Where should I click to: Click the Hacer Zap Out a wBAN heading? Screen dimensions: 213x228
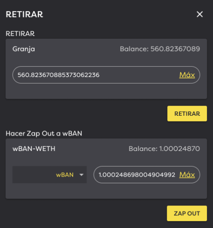44,134
